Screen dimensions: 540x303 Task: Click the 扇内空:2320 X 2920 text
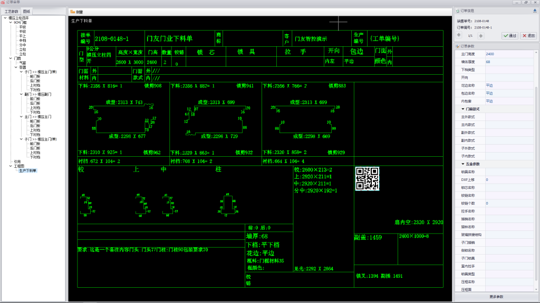[x=419, y=223]
